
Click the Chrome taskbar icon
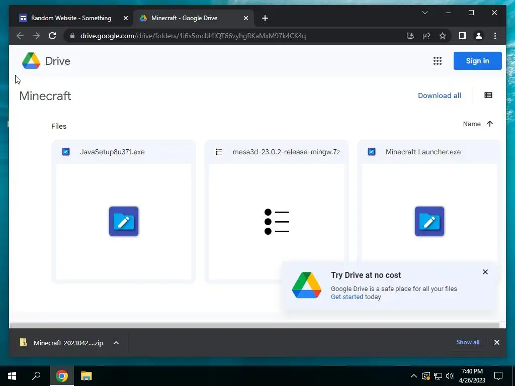(61, 375)
